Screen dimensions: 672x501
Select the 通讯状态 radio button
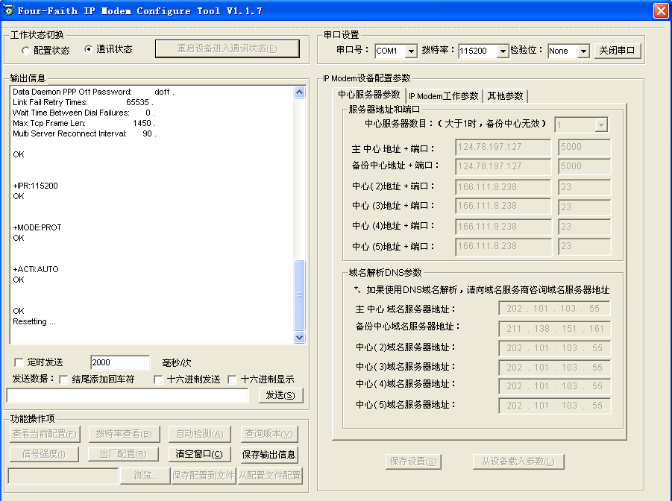90,49
